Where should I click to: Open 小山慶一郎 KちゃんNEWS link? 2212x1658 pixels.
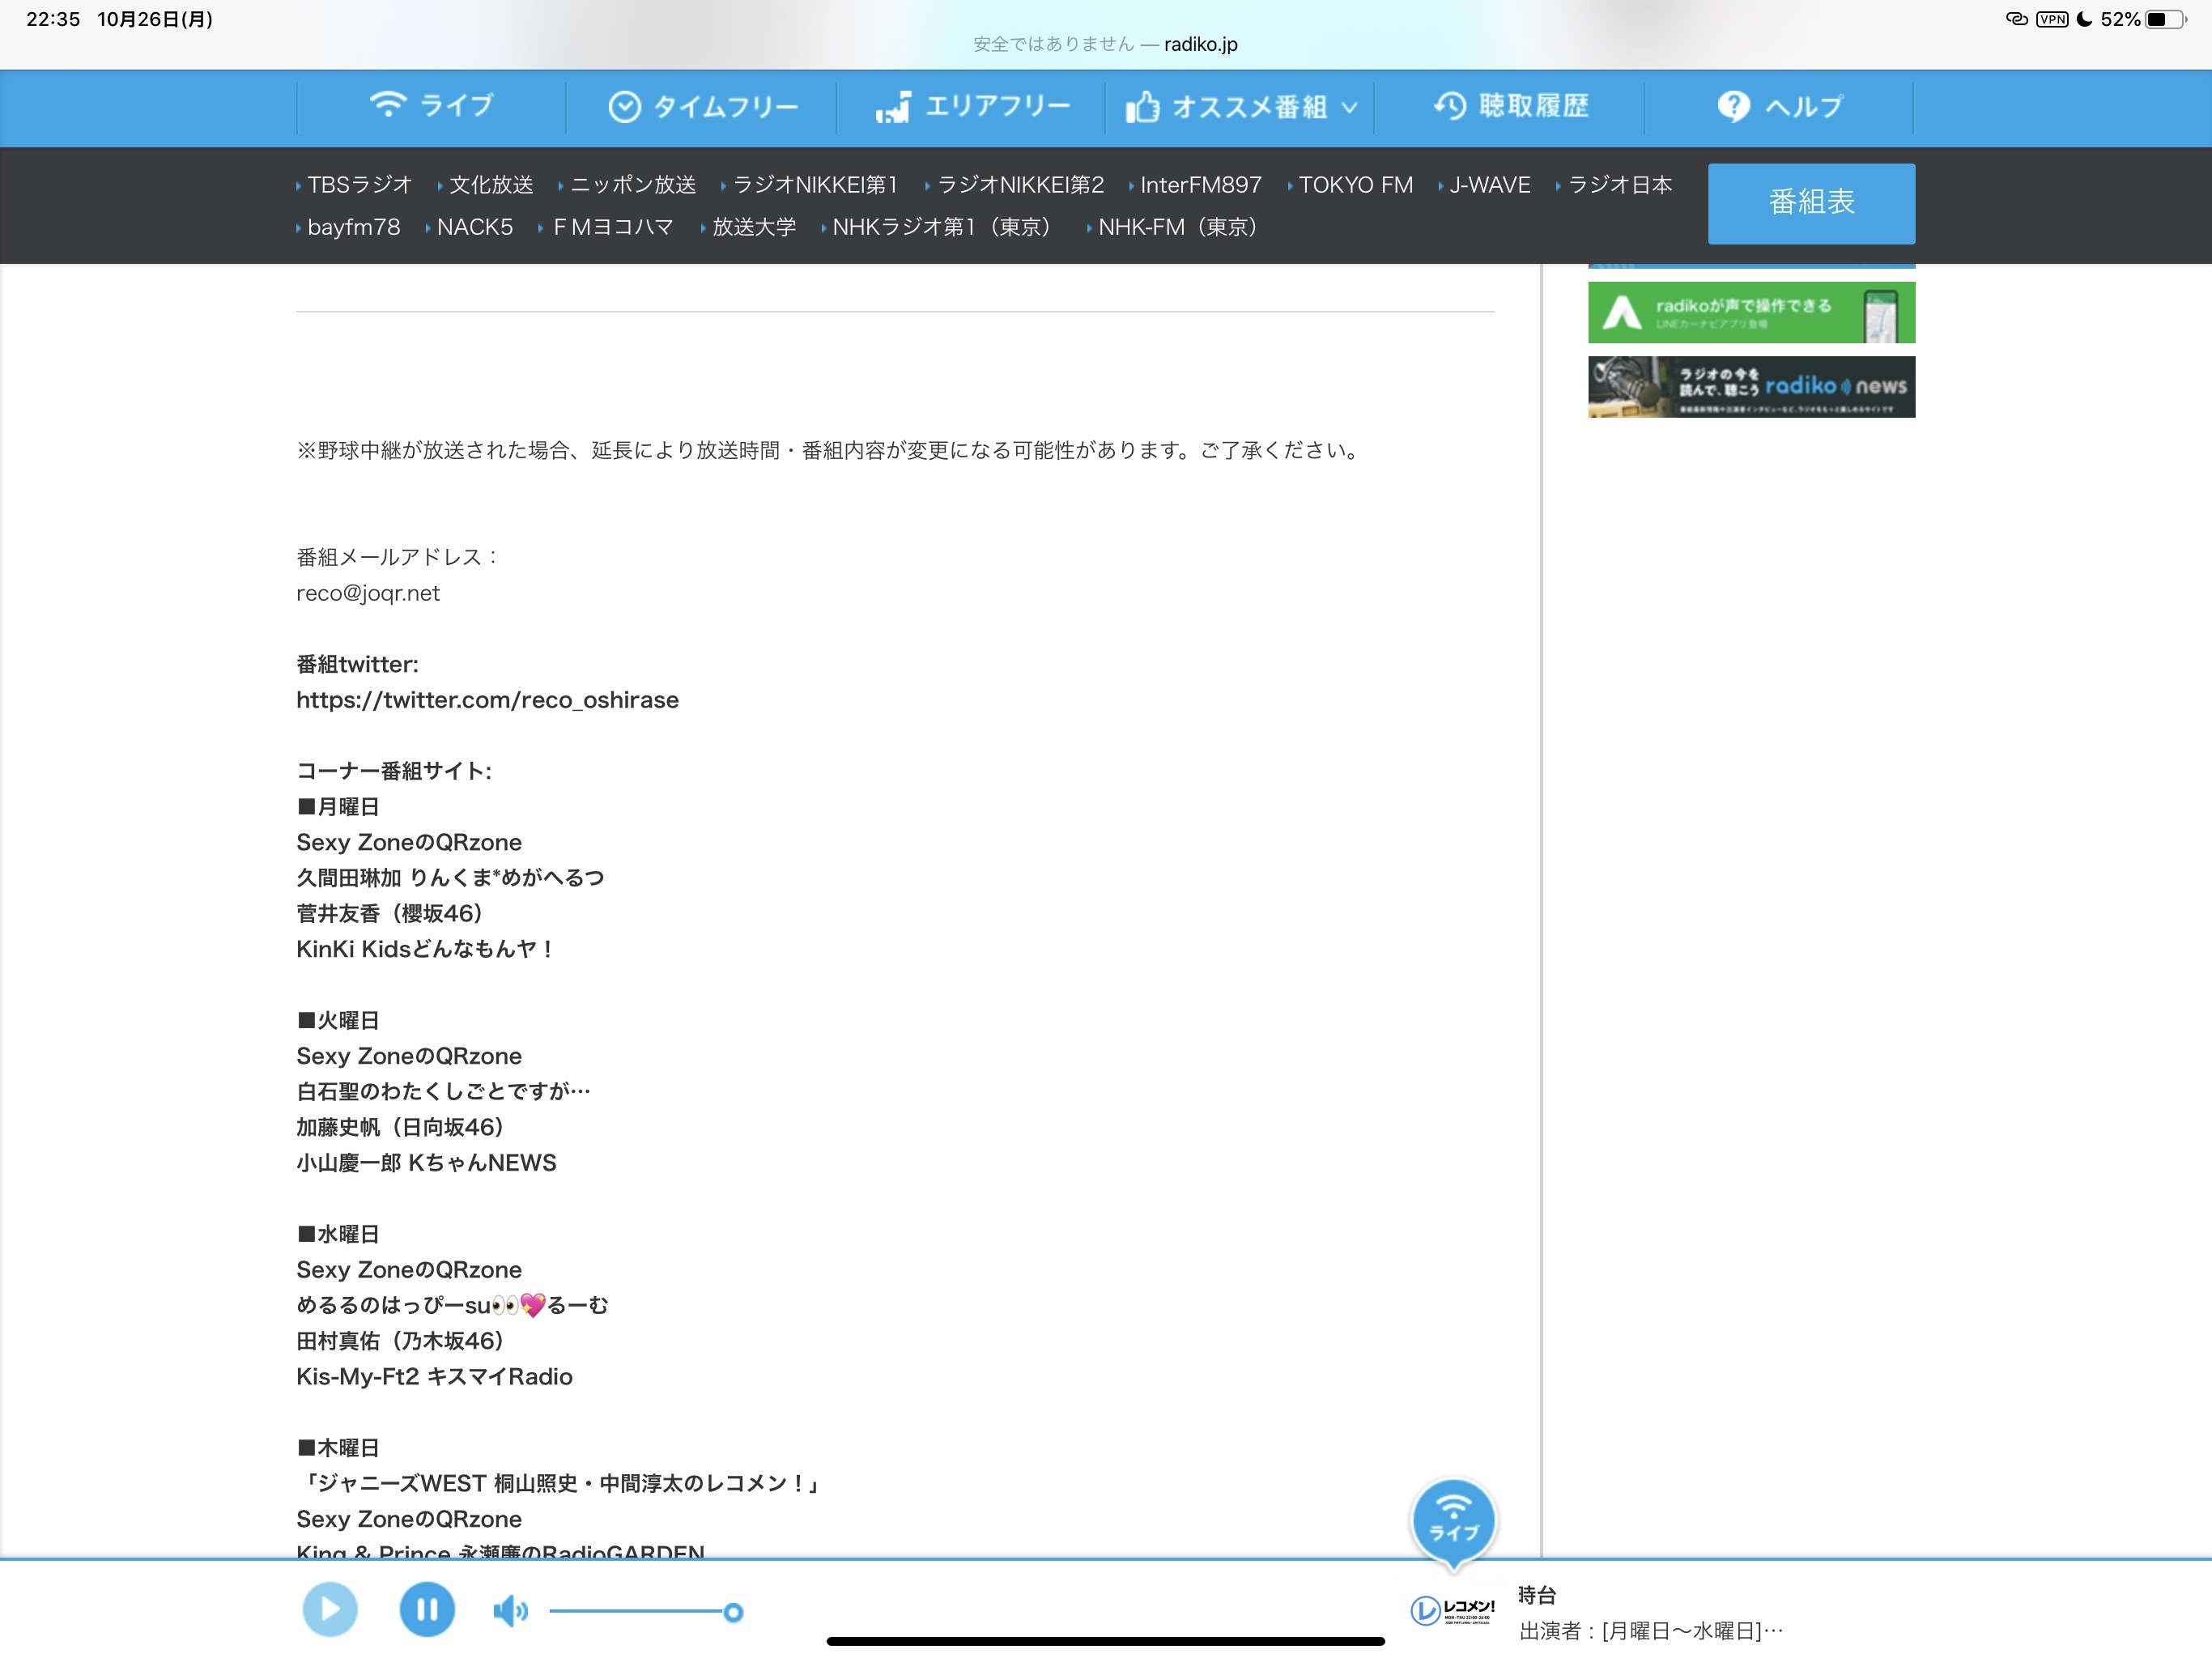coord(426,1163)
